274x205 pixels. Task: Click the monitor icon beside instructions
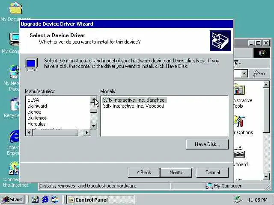pyautogui.click(x=31, y=64)
